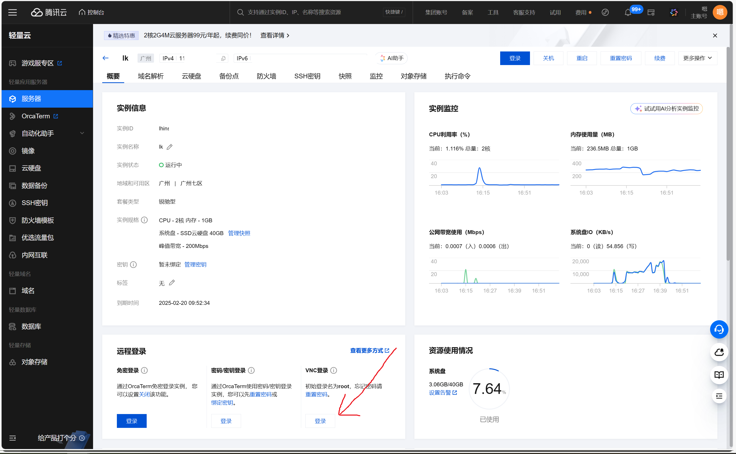Open the notification bell with 99+ badge
736x454 pixels.
pyautogui.click(x=627, y=12)
